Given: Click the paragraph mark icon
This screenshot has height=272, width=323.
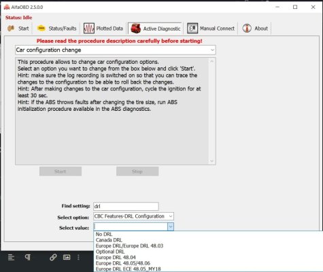Looking at the screenshot, I should (28, 257).
